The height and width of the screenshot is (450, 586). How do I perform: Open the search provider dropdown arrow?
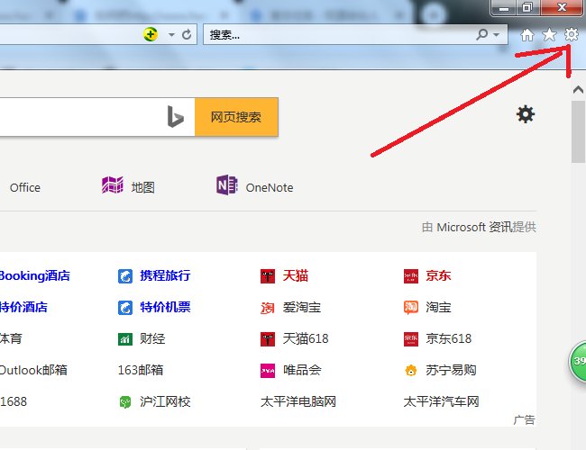click(497, 35)
